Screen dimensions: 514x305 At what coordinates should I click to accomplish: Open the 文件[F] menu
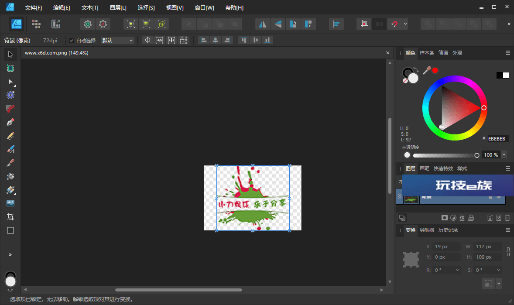[34, 7]
